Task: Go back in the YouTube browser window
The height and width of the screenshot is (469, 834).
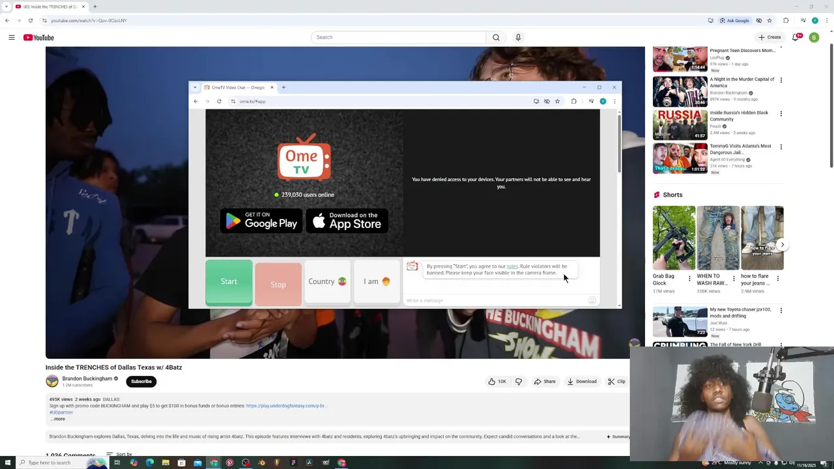Action: point(7,20)
